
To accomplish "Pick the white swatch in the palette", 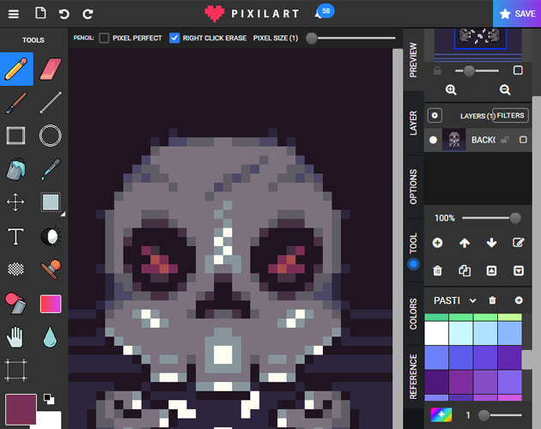I will [436, 333].
